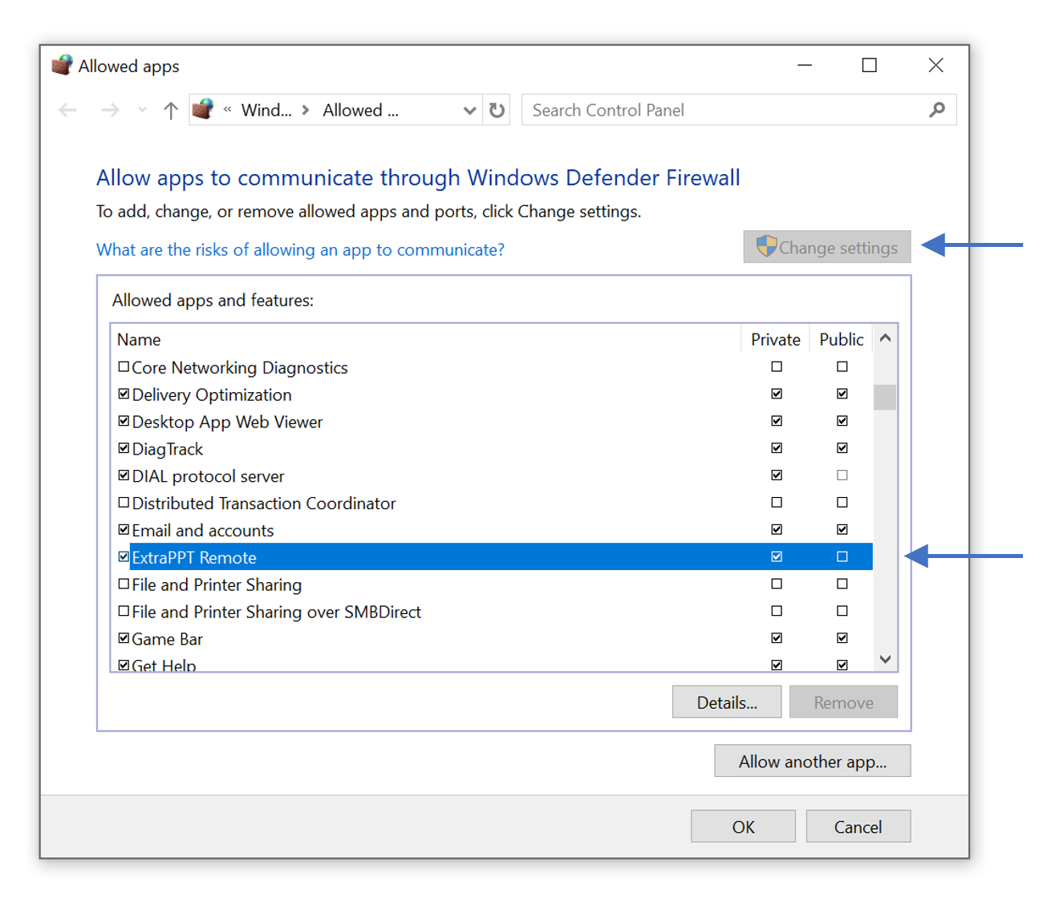Open the risks of allowing an app link
Viewport: 1051px width, 906px height.
click(x=300, y=249)
